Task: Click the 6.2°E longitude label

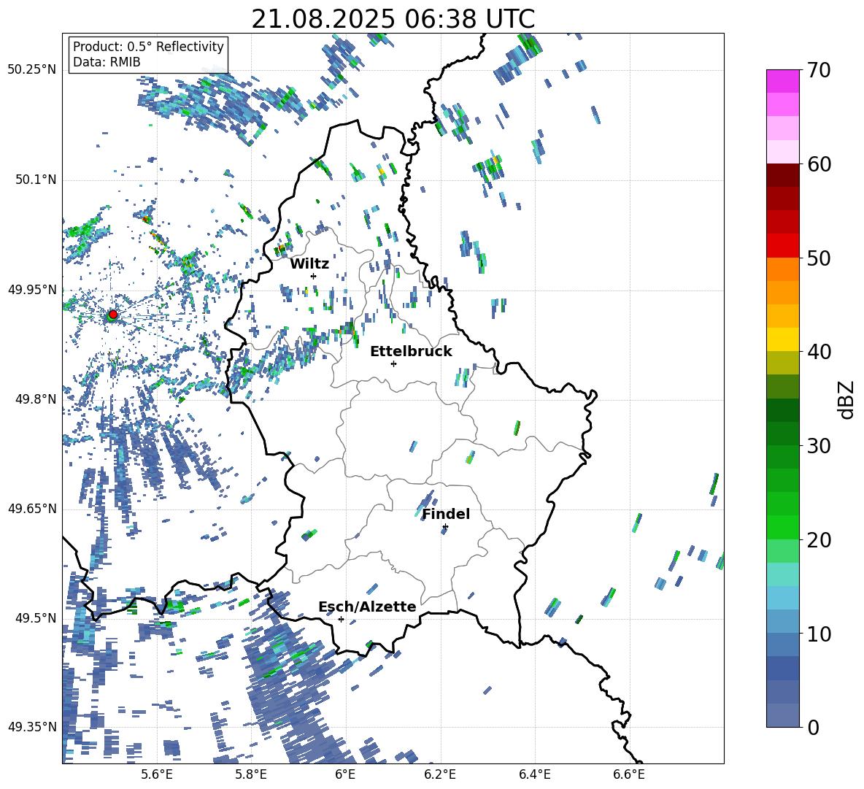Action: tap(440, 774)
